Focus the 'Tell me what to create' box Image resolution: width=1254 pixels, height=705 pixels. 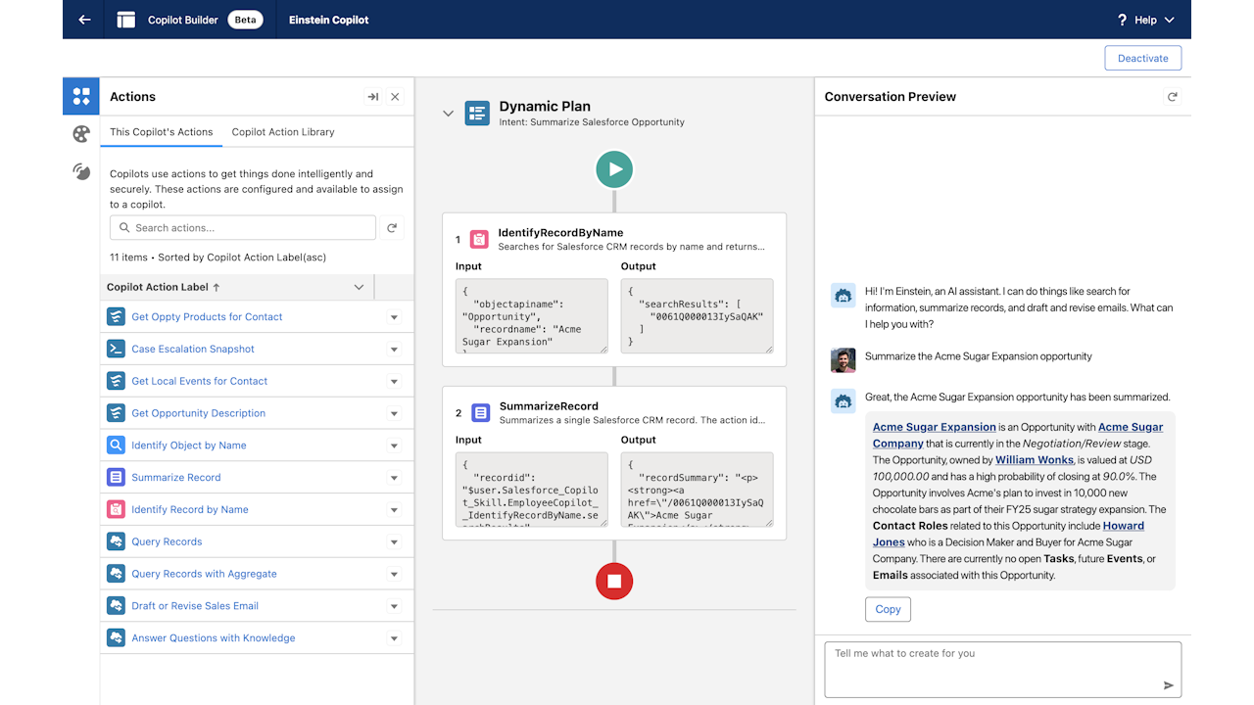pyautogui.click(x=1003, y=670)
